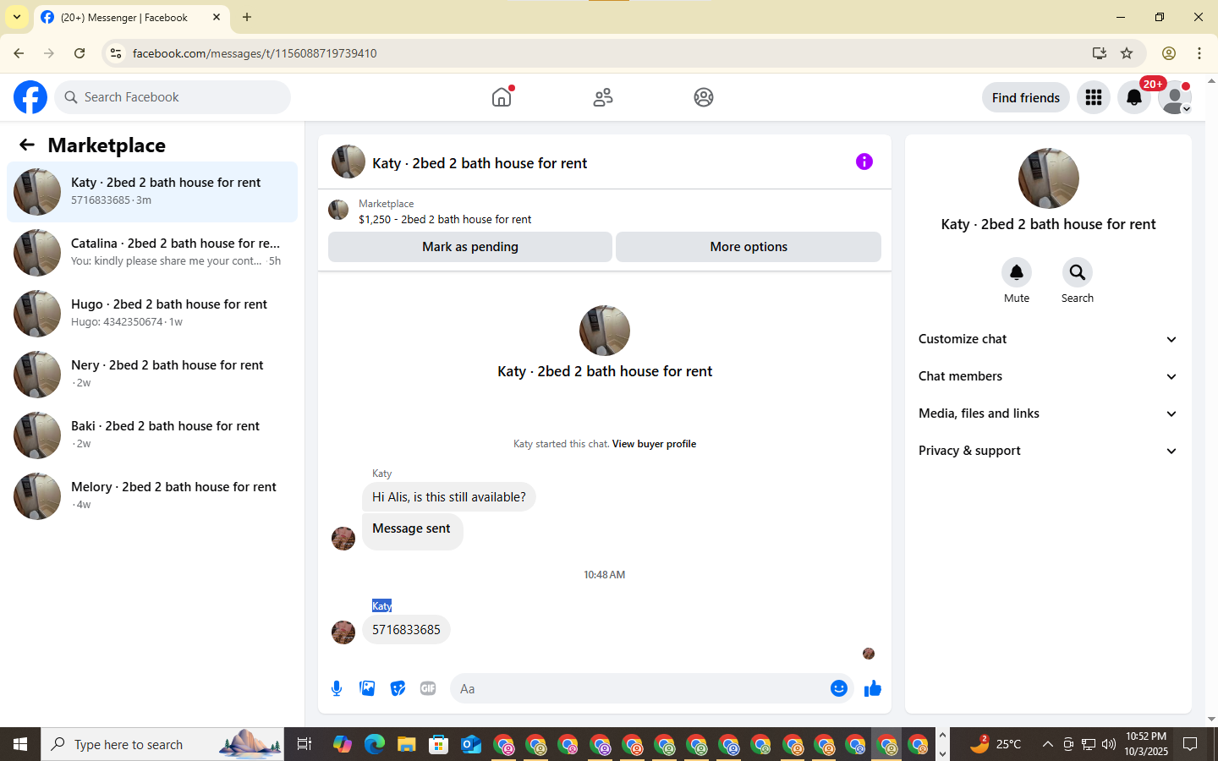Expand the Customize chat section
The width and height of the screenshot is (1218, 761).
click(1048, 339)
